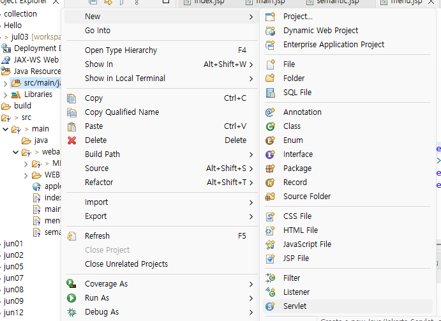
Task: Click the new File icon
Action: coord(271,64)
